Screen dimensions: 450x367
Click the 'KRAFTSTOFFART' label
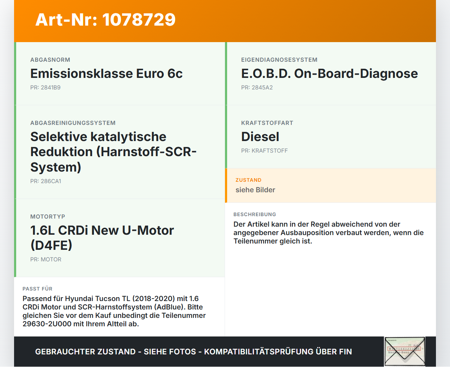(267, 123)
